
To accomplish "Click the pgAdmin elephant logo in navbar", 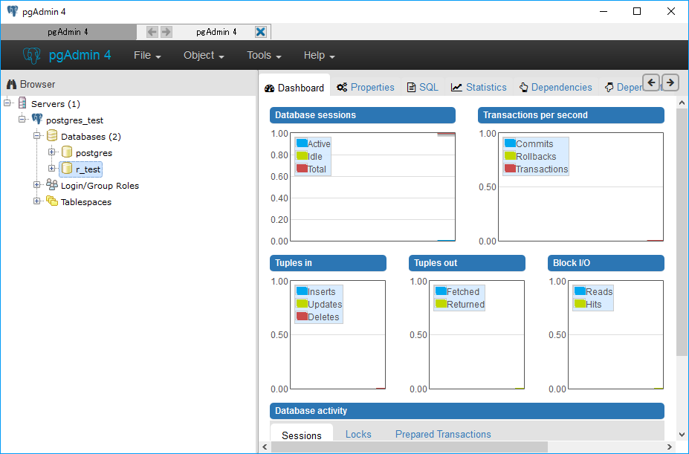I will tap(32, 56).
